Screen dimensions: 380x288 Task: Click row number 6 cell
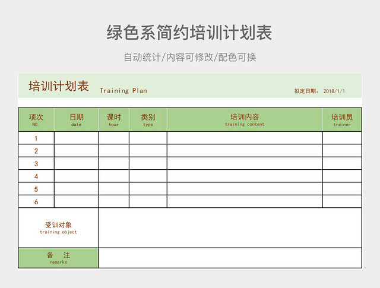(36, 201)
